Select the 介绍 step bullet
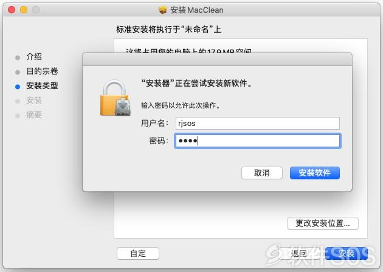Image resolution: width=383 pixels, height=272 pixels. [x=18, y=58]
